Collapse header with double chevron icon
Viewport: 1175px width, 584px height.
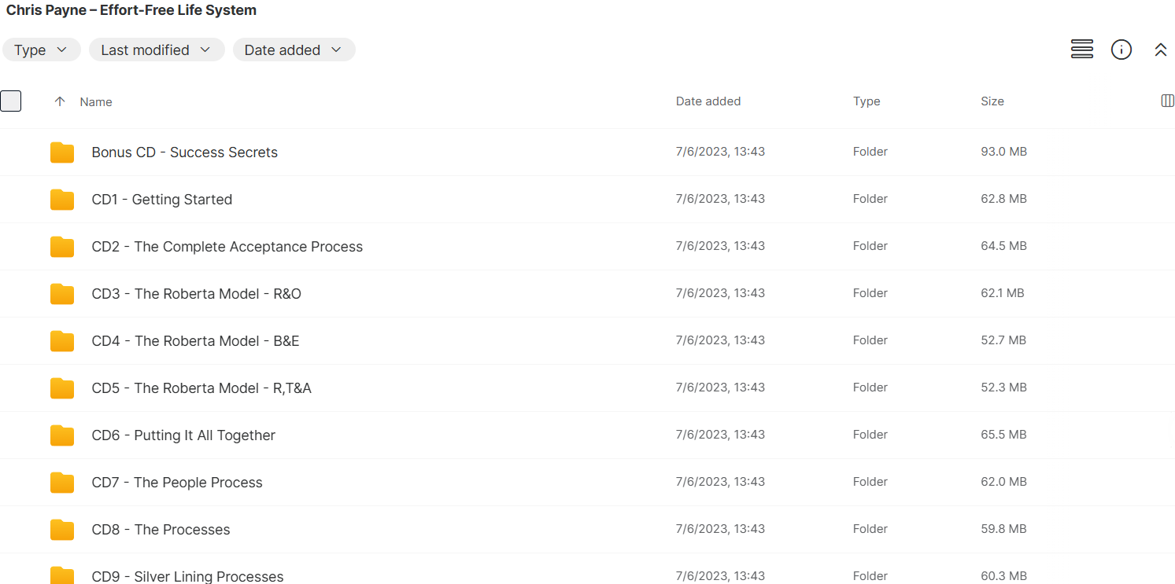(1160, 50)
